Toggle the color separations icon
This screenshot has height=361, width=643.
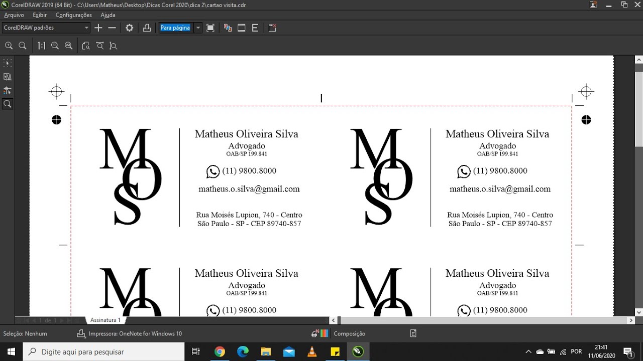228,28
